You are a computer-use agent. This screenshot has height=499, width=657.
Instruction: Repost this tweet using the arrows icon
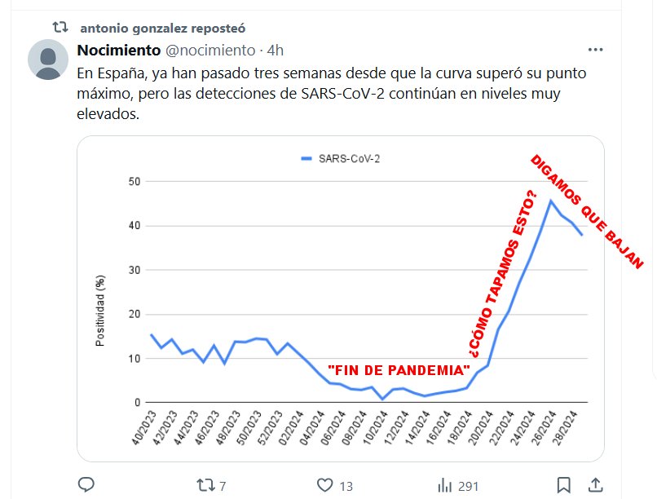pyautogui.click(x=206, y=485)
